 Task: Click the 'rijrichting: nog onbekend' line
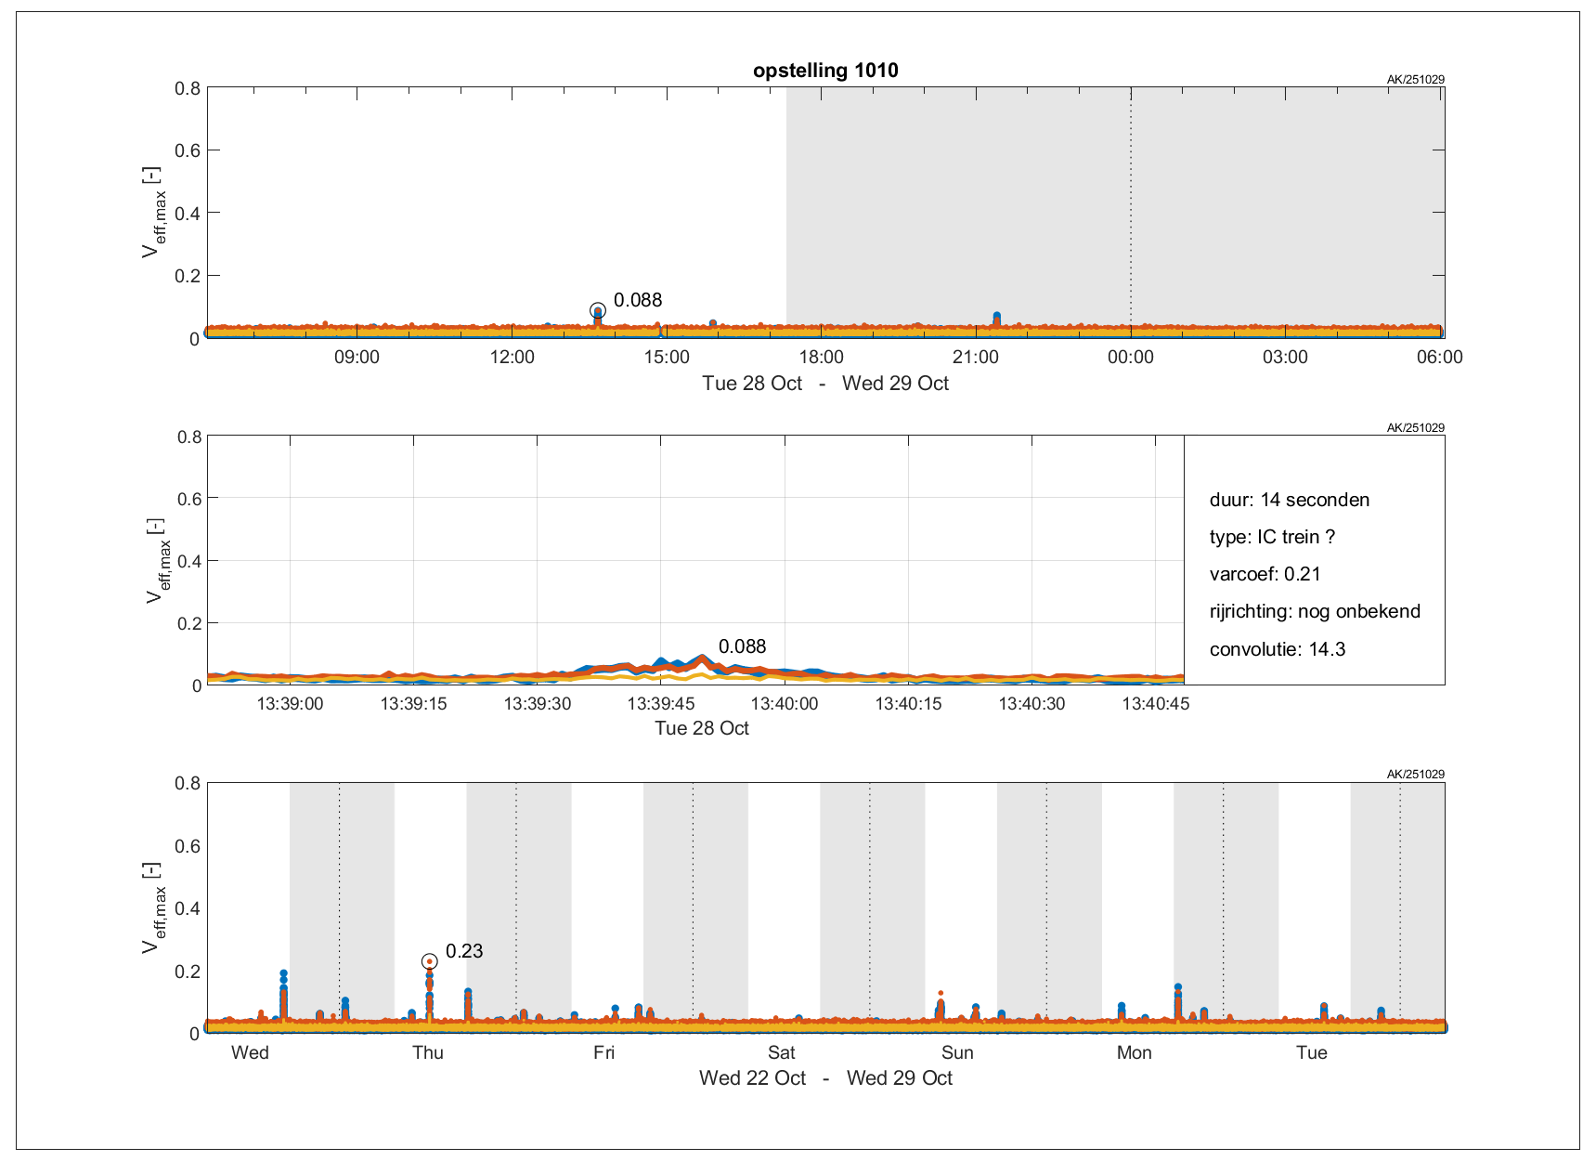point(1314,611)
